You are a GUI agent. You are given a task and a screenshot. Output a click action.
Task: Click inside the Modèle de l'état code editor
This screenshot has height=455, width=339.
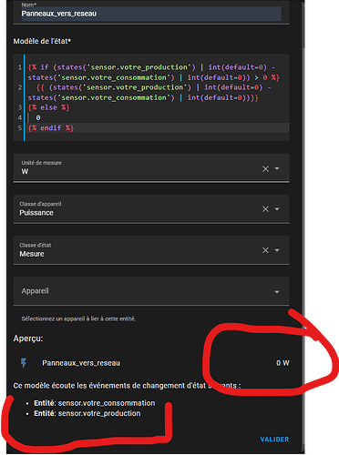click(151, 97)
